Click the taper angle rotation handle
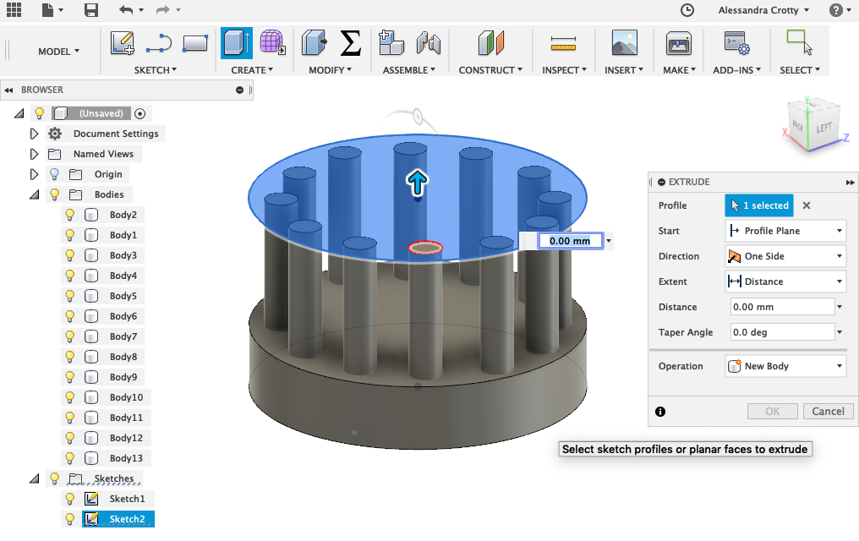Image resolution: width=859 pixels, height=541 pixels. click(x=418, y=116)
